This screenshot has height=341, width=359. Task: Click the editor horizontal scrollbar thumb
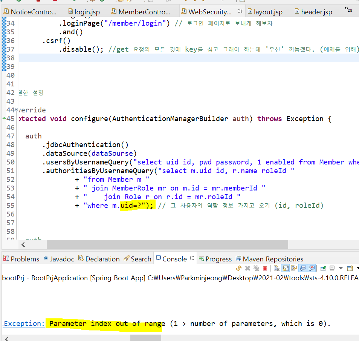[167, 244]
